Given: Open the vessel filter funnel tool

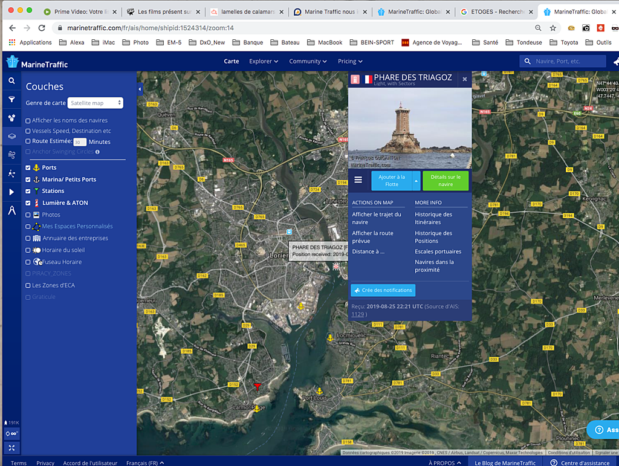Looking at the screenshot, I should (12, 99).
